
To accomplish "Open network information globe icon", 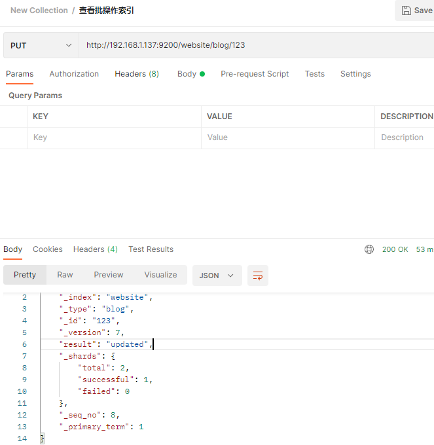I will (369, 249).
